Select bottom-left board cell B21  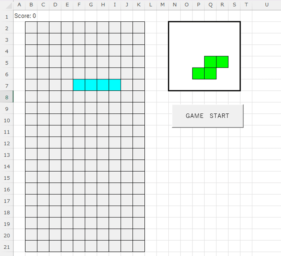coord(31,246)
